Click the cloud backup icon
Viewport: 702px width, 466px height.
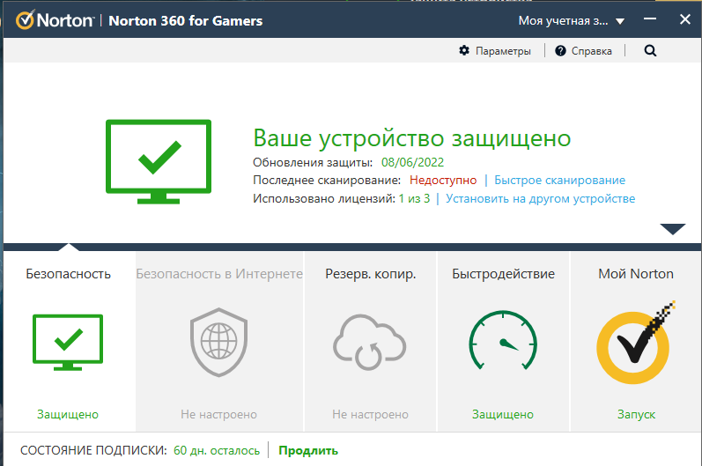370,343
